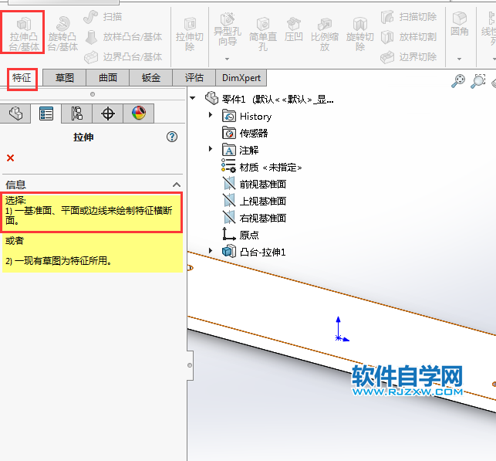The height and width of the screenshot is (461, 496).
Task: Expand the 注解 annotations node
Action: point(211,150)
